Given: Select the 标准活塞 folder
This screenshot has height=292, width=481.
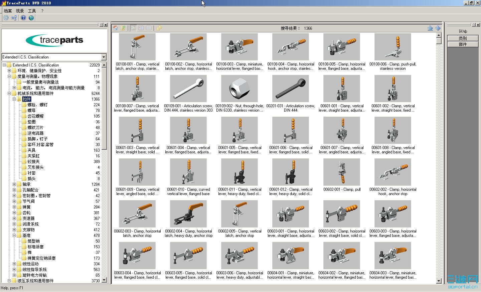Looking at the screenshot, I should [x=35, y=247].
